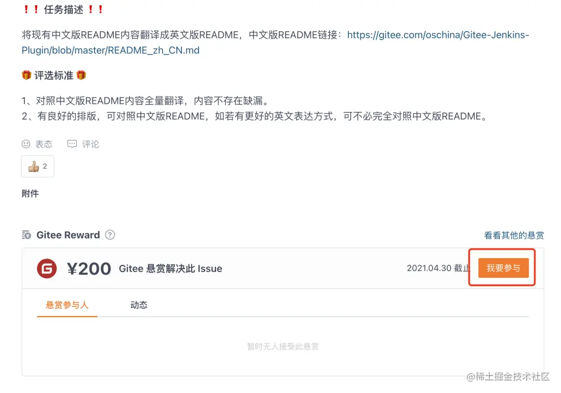Click the 暂时无人接受此悬赏 placeholder text
The image size is (561, 393).
282,346
